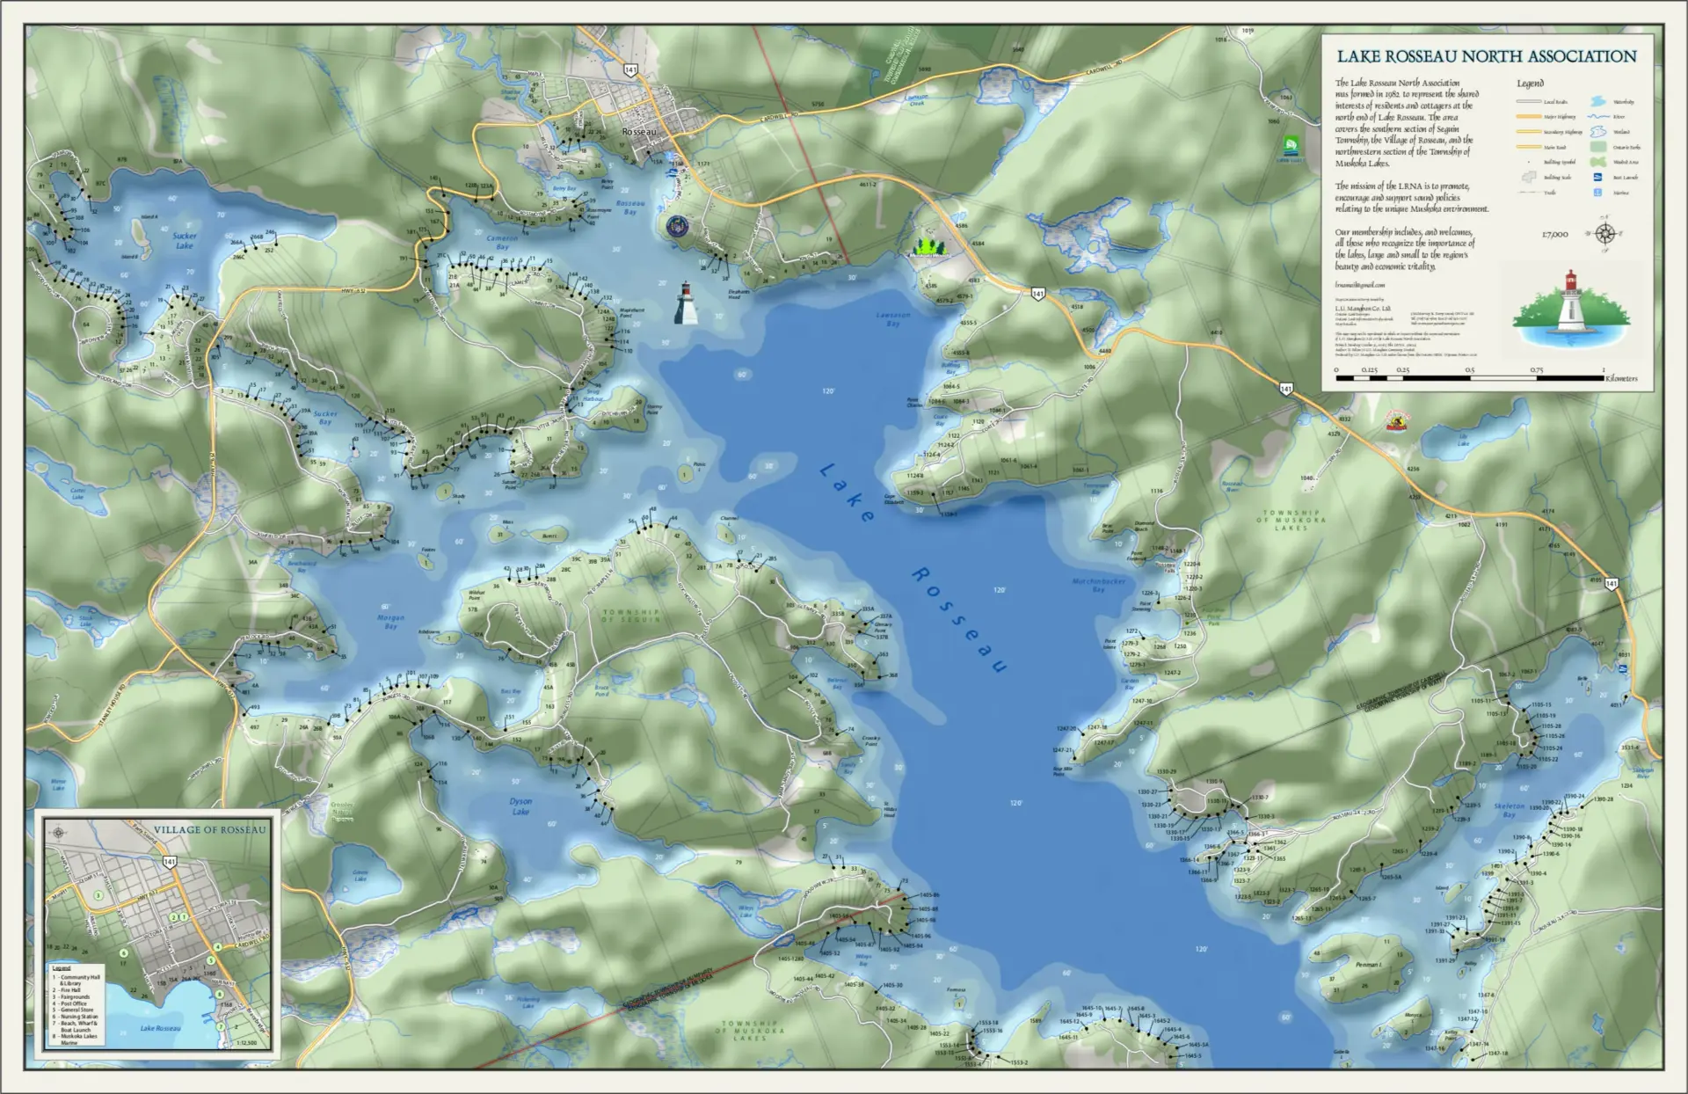Select the Boat Launch icon in the Legend

pyautogui.click(x=1597, y=177)
